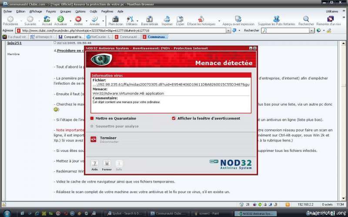This screenshot has width=348, height=217.
Task: Click the Utilitaires button at the menu bar right
Action: [x=332, y=11]
